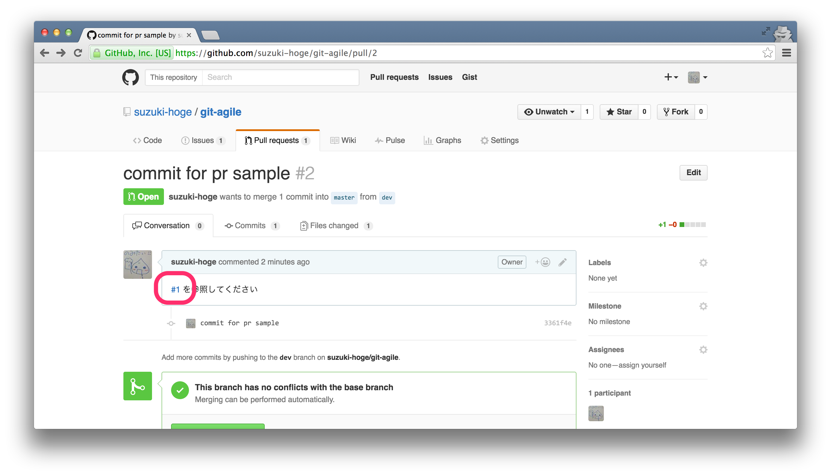The image size is (831, 476).
Task: Click the repository book icon beside suzuki-hoge
Action: coord(127,112)
